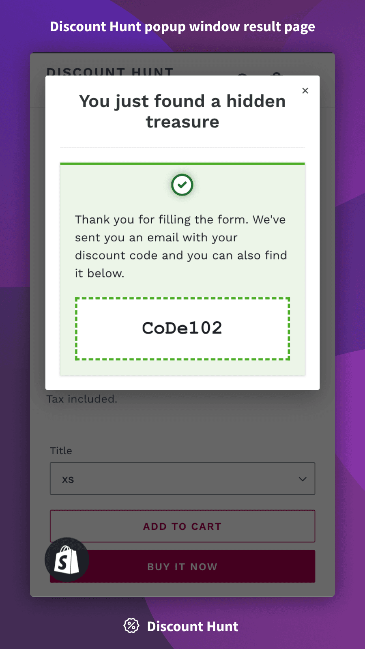
Task: Click the Title dropdown chevron arrow
Action: [x=303, y=479]
